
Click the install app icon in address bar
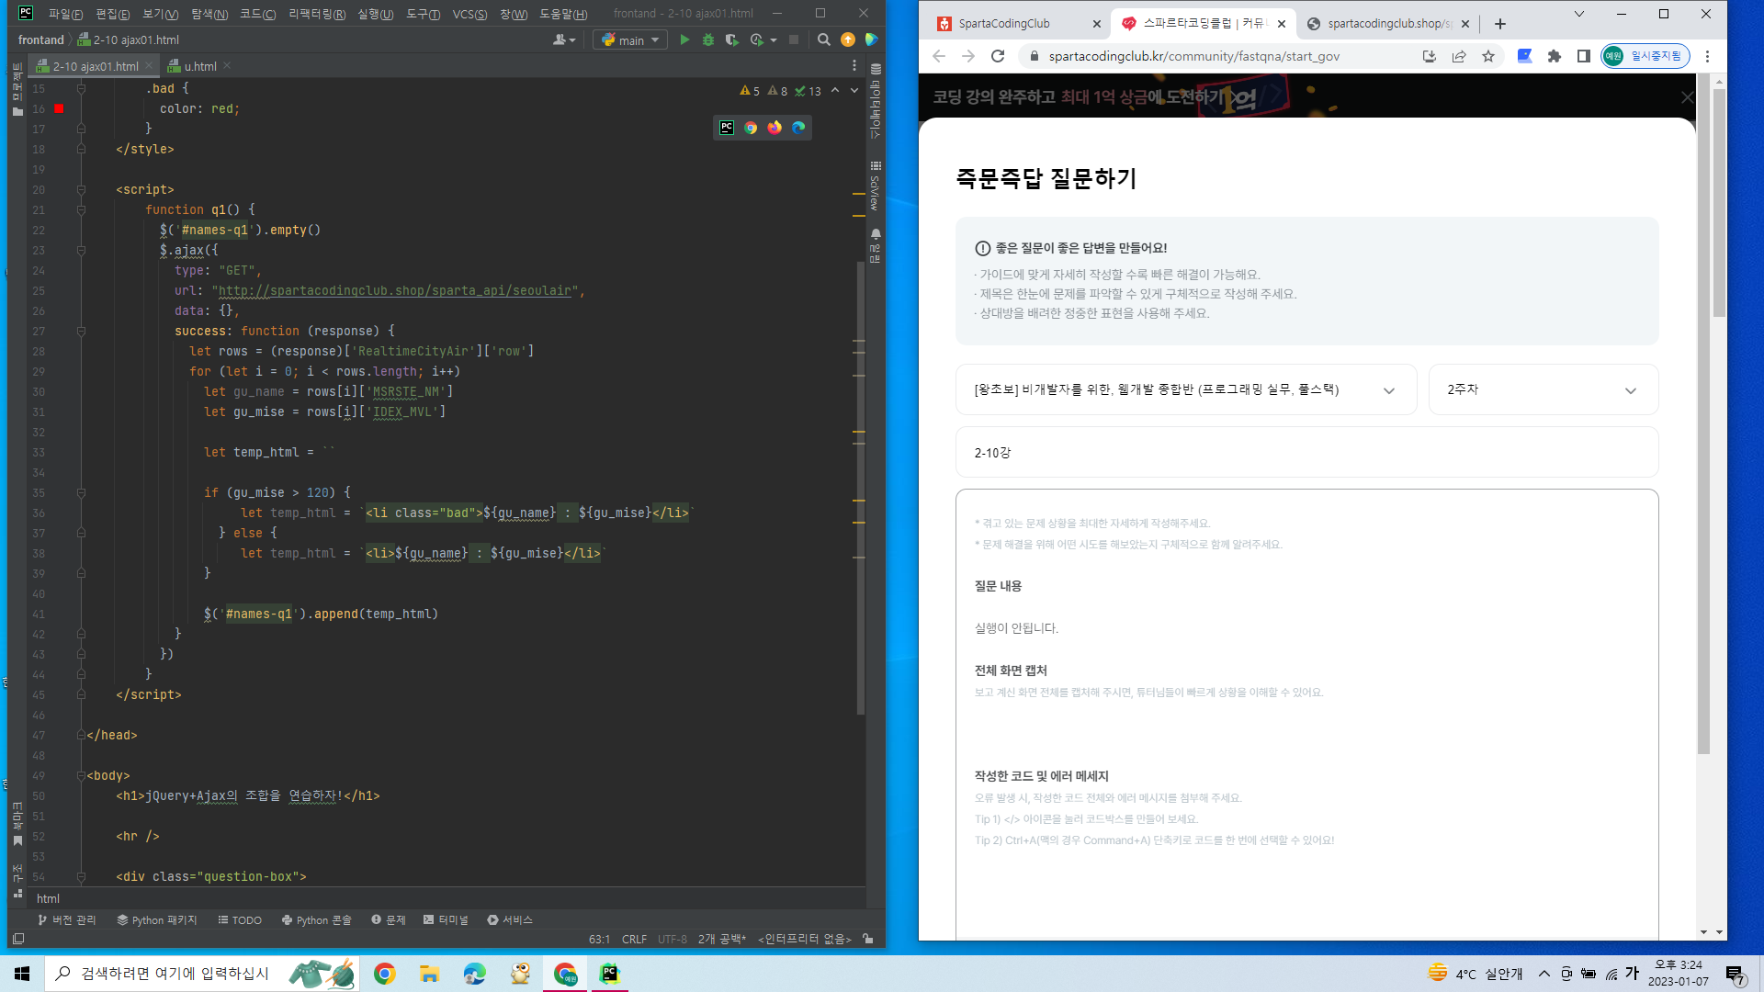1430,56
